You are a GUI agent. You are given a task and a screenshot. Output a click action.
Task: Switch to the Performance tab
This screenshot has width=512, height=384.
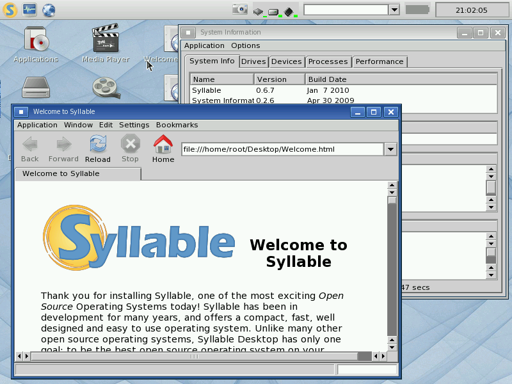[380, 61]
